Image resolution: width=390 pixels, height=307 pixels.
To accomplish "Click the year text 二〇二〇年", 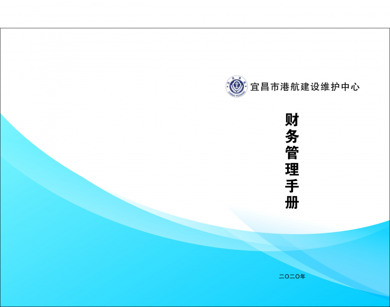I will click(x=292, y=277).
